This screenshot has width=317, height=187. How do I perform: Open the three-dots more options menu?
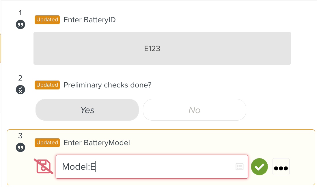tap(281, 167)
